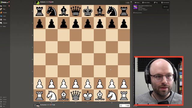Switch to the Tournaments tab
The width and height of the screenshot is (192, 108).
click(165, 3)
